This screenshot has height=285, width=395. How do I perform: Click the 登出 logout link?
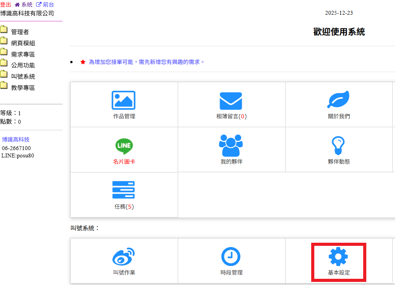click(x=5, y=5)
